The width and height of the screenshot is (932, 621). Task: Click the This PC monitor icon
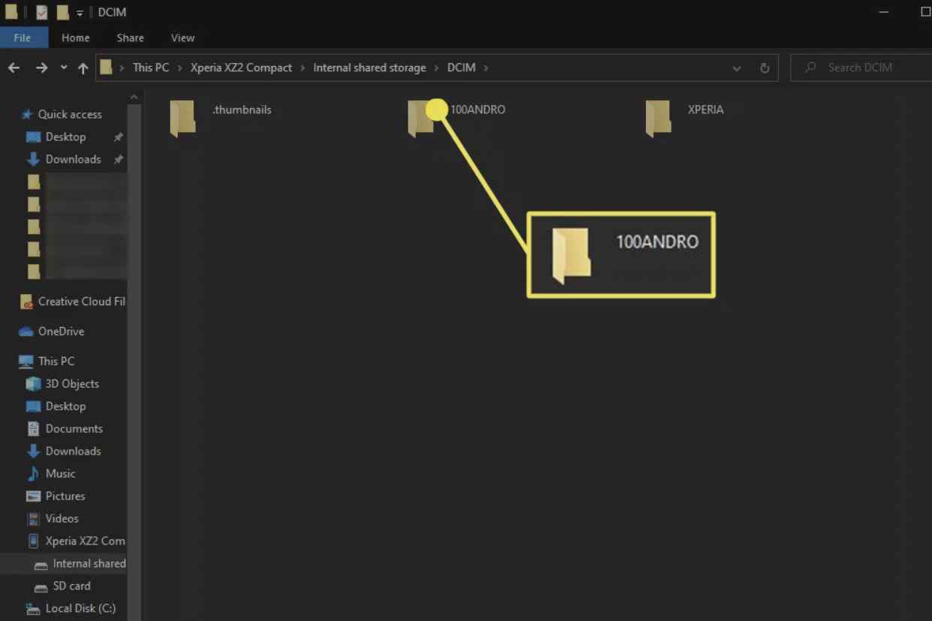click(26, 361)
